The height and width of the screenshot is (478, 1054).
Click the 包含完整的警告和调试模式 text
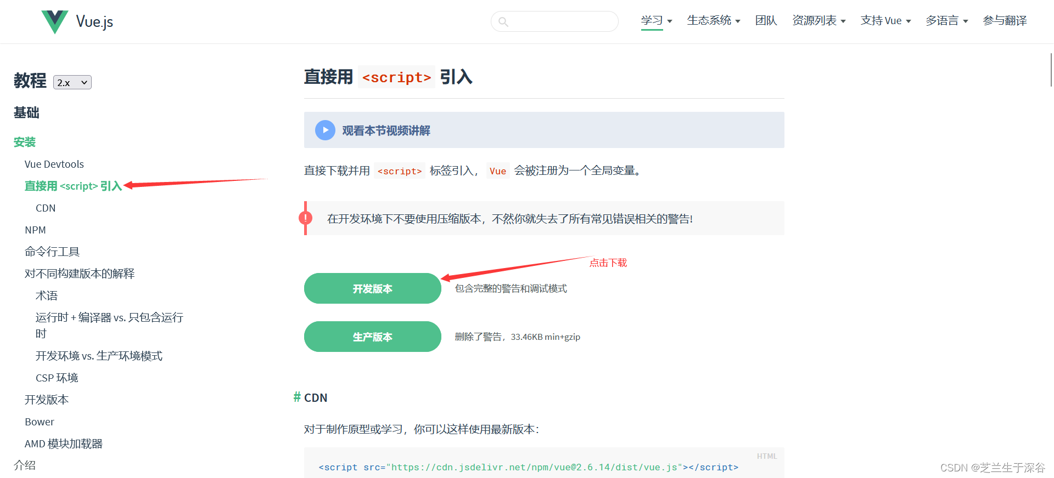(x=511, y=288)
